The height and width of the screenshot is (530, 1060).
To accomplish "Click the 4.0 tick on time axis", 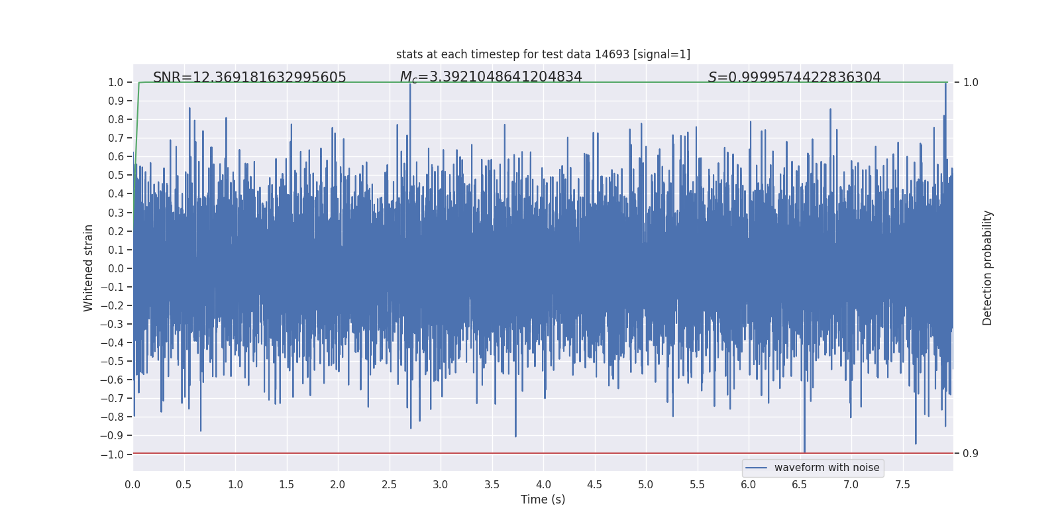I will [543, 484].
